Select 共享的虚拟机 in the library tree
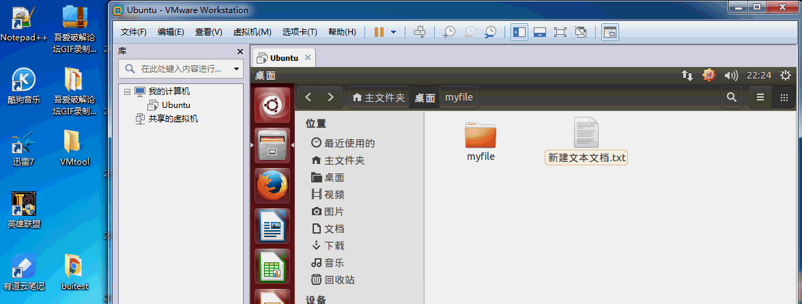This screenshot has width=802, height=304. 173,119
